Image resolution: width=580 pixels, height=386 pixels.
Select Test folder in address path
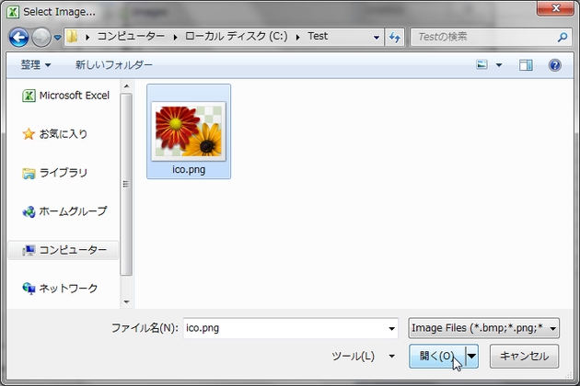(x=318, y=36)
